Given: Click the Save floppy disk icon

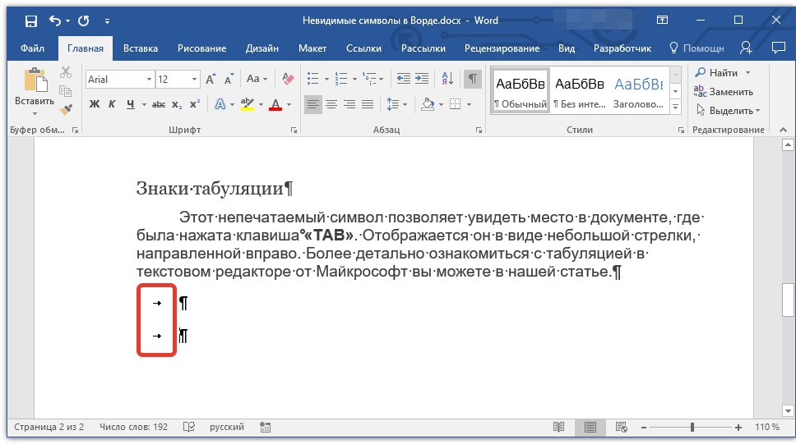Looking at the screenshot, I should click(30, 21).
